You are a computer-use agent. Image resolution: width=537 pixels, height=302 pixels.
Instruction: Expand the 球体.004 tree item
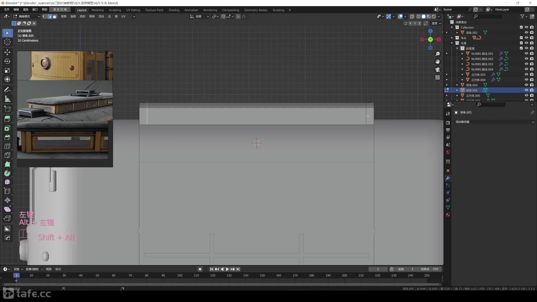click(x=457, y=85)
